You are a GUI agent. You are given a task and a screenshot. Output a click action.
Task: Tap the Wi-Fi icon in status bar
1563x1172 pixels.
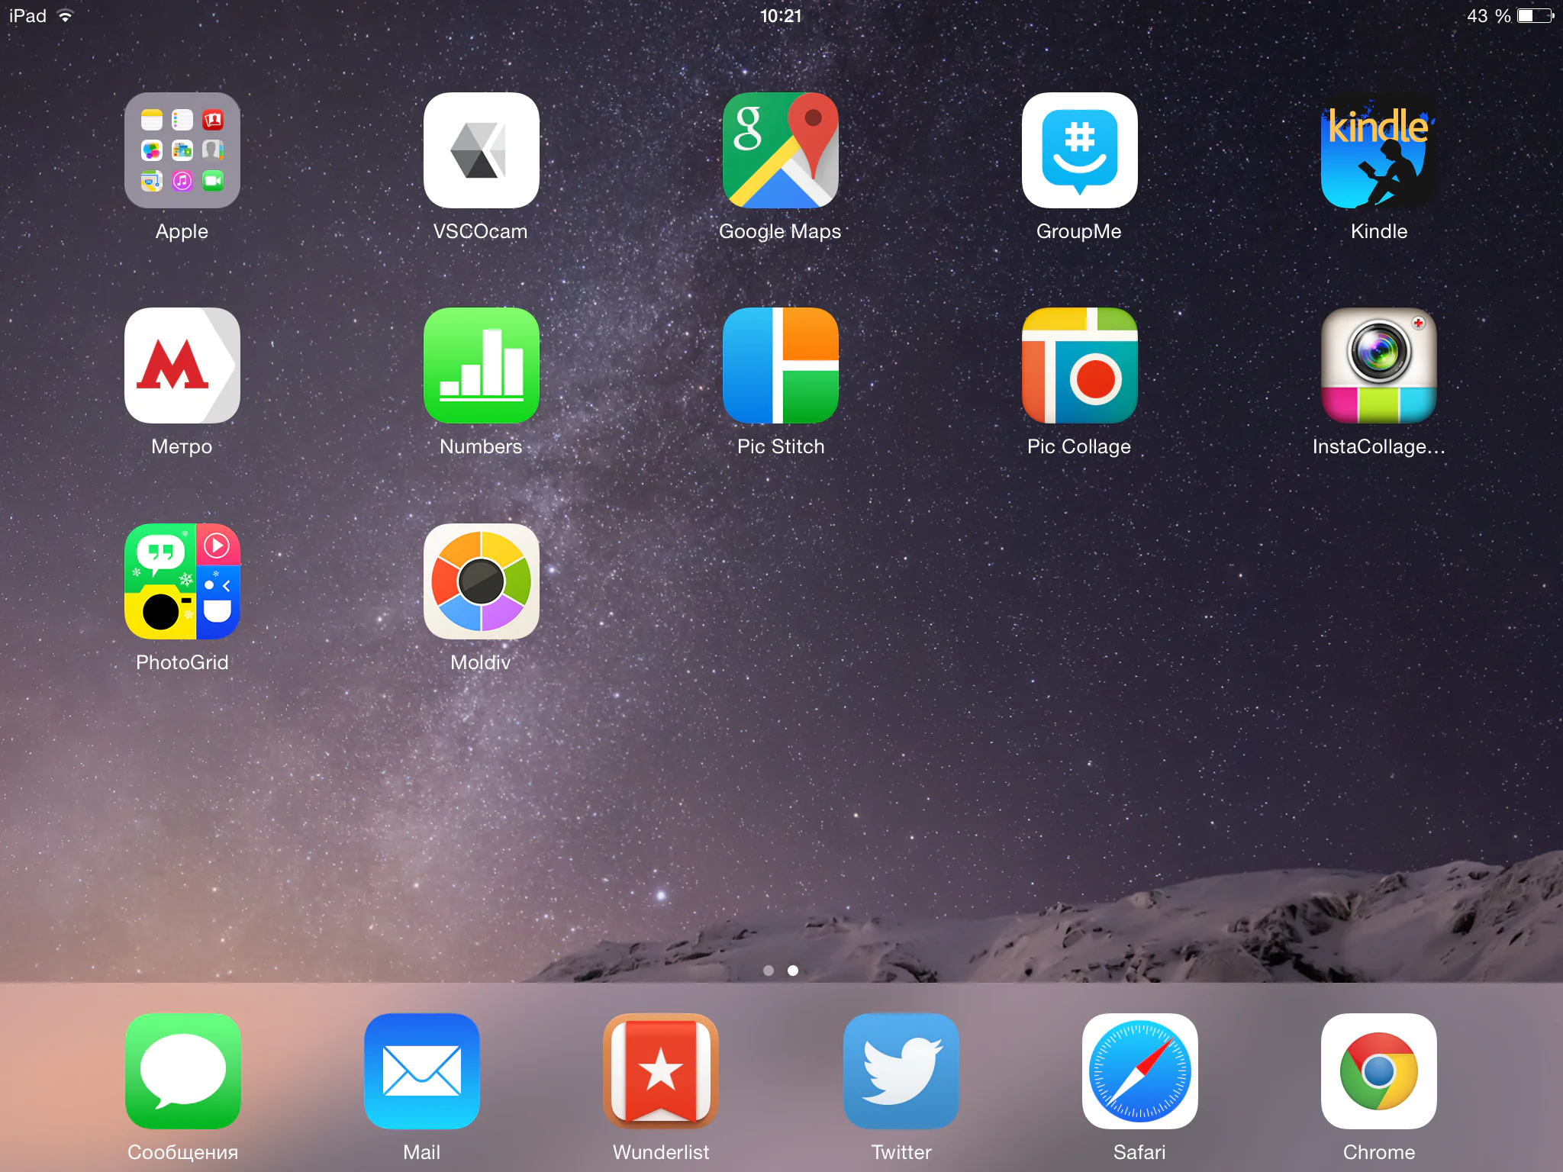click(x=66, y=16)
